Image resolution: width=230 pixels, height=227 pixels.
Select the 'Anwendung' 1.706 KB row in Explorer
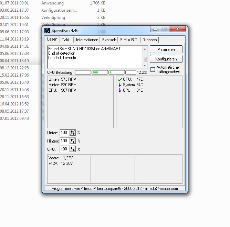(x=53, y=3)
